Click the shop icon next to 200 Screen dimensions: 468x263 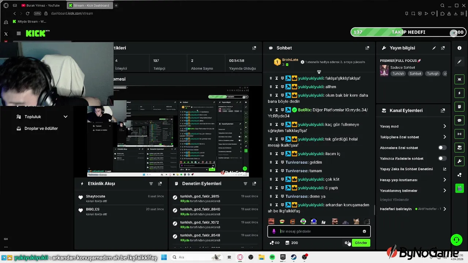click(x=287, y=243)
